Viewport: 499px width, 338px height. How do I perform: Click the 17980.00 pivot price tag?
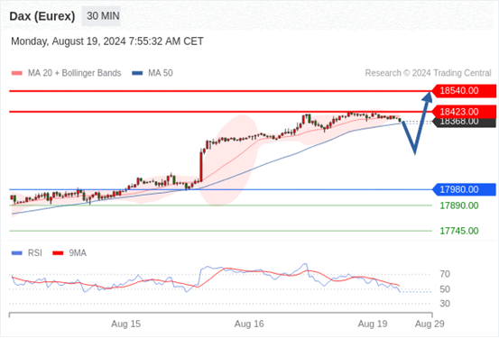coord(464,190)
